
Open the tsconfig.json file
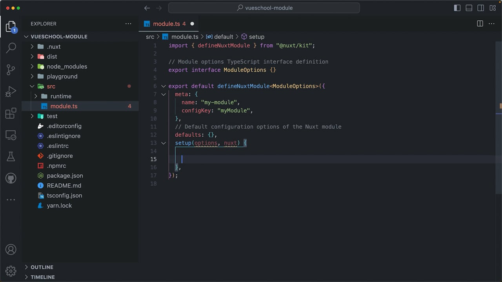(80, 195)
